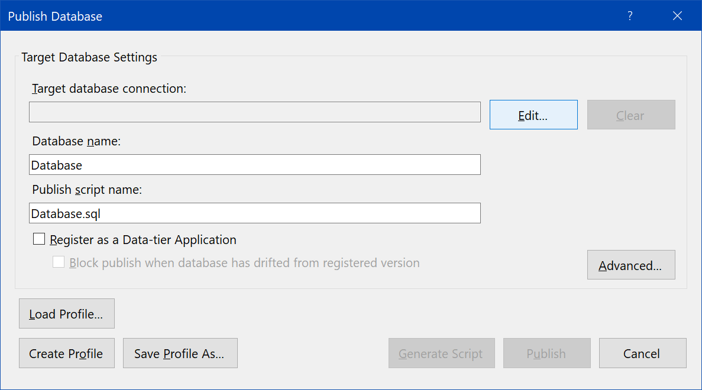Toggle Block publish when database has drifted checkbox
The width and height of the screenshot is (702, 390).
(x=59, y=262)
